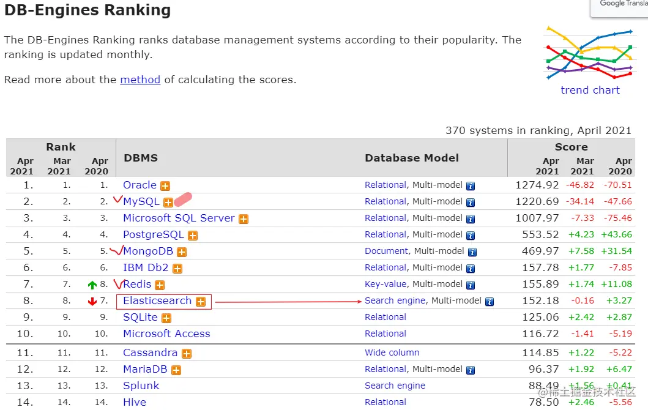The image size is (648, 410).
Task: Click the info icon in Elasticsearch row
Action: [x=490, y=302]
